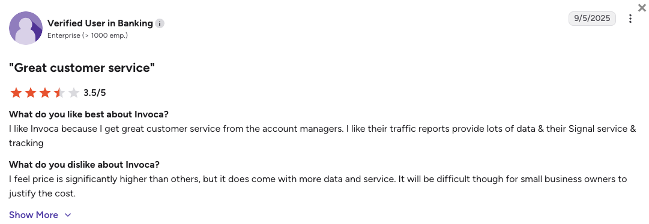Image resolution: width=649 pixels, height=224 pixels.
Task: Click the 3.5/5 rating score text
Action: (x=95, y=93)
